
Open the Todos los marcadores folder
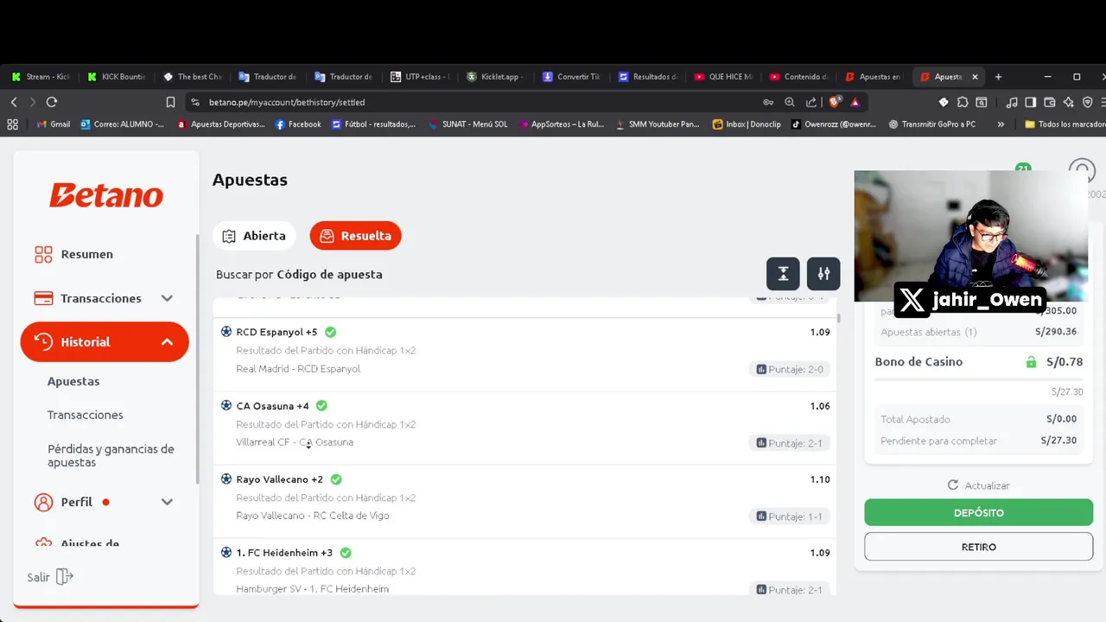pos(1065,124)
